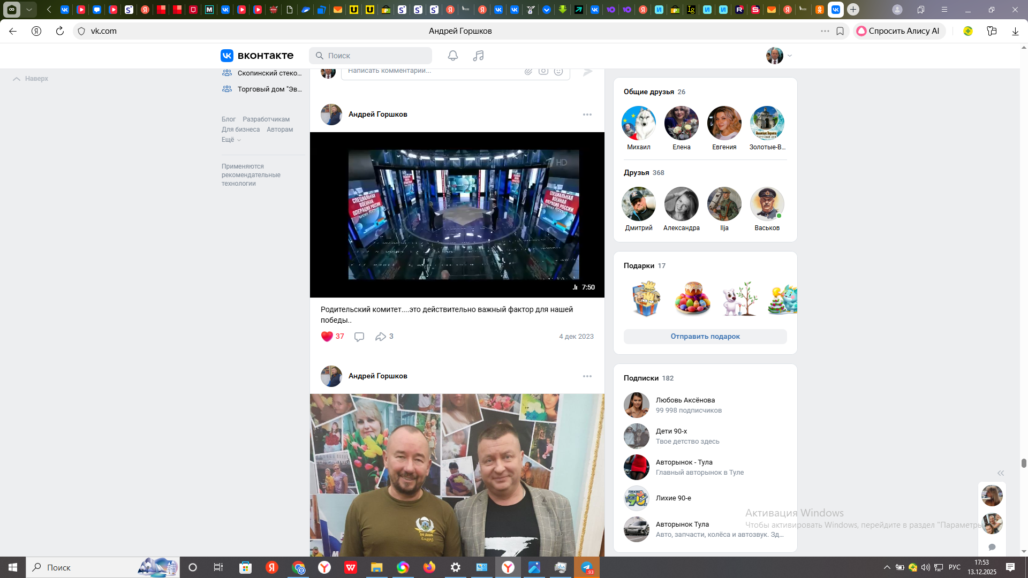Viewport: 1028px width, 578px height.
Task: Open Любовь Аксёнова subscription page
Action: click(685, 400)
